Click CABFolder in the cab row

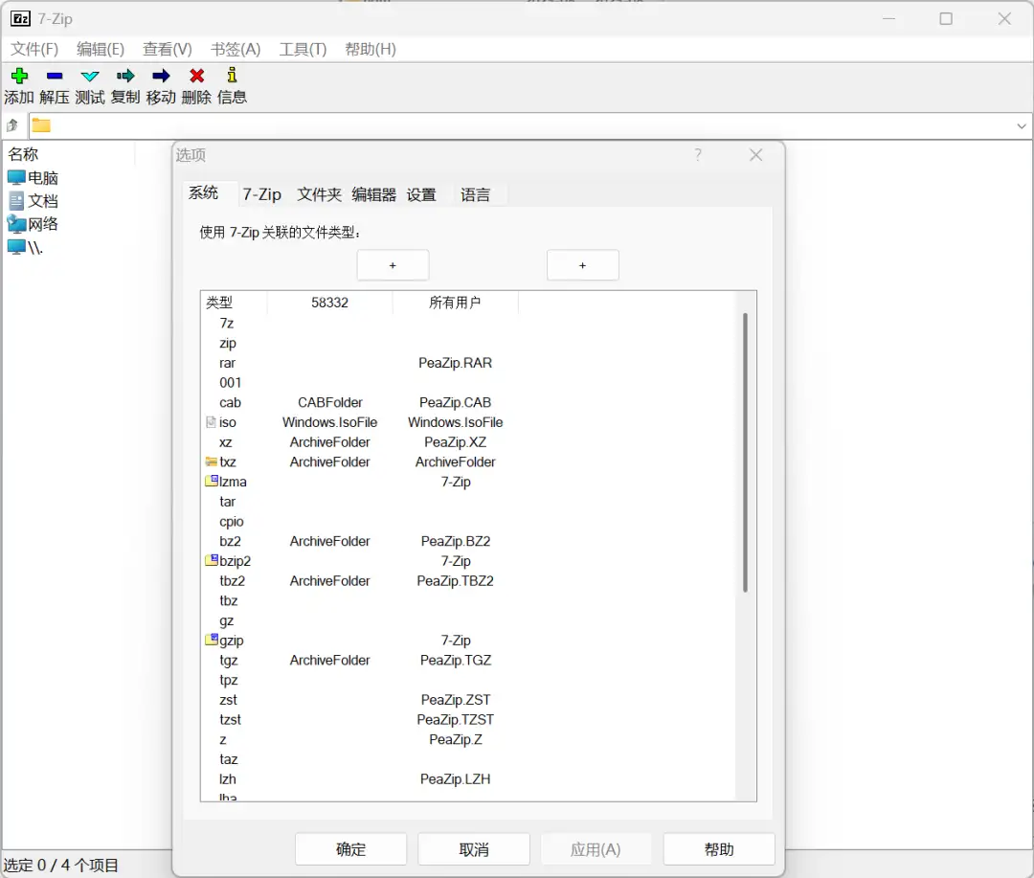(329, 402)
